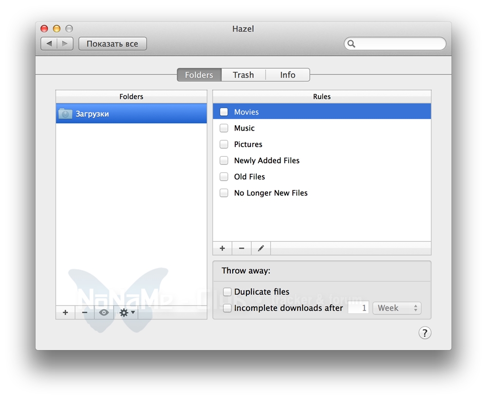Enable the Pictures rule checkbox
The image size is (487, 399).
[224, 144]
